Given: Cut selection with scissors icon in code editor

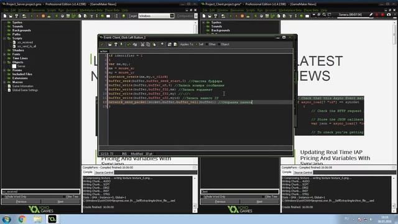Looking at the screenshot, I should click(x=142, y=44).
